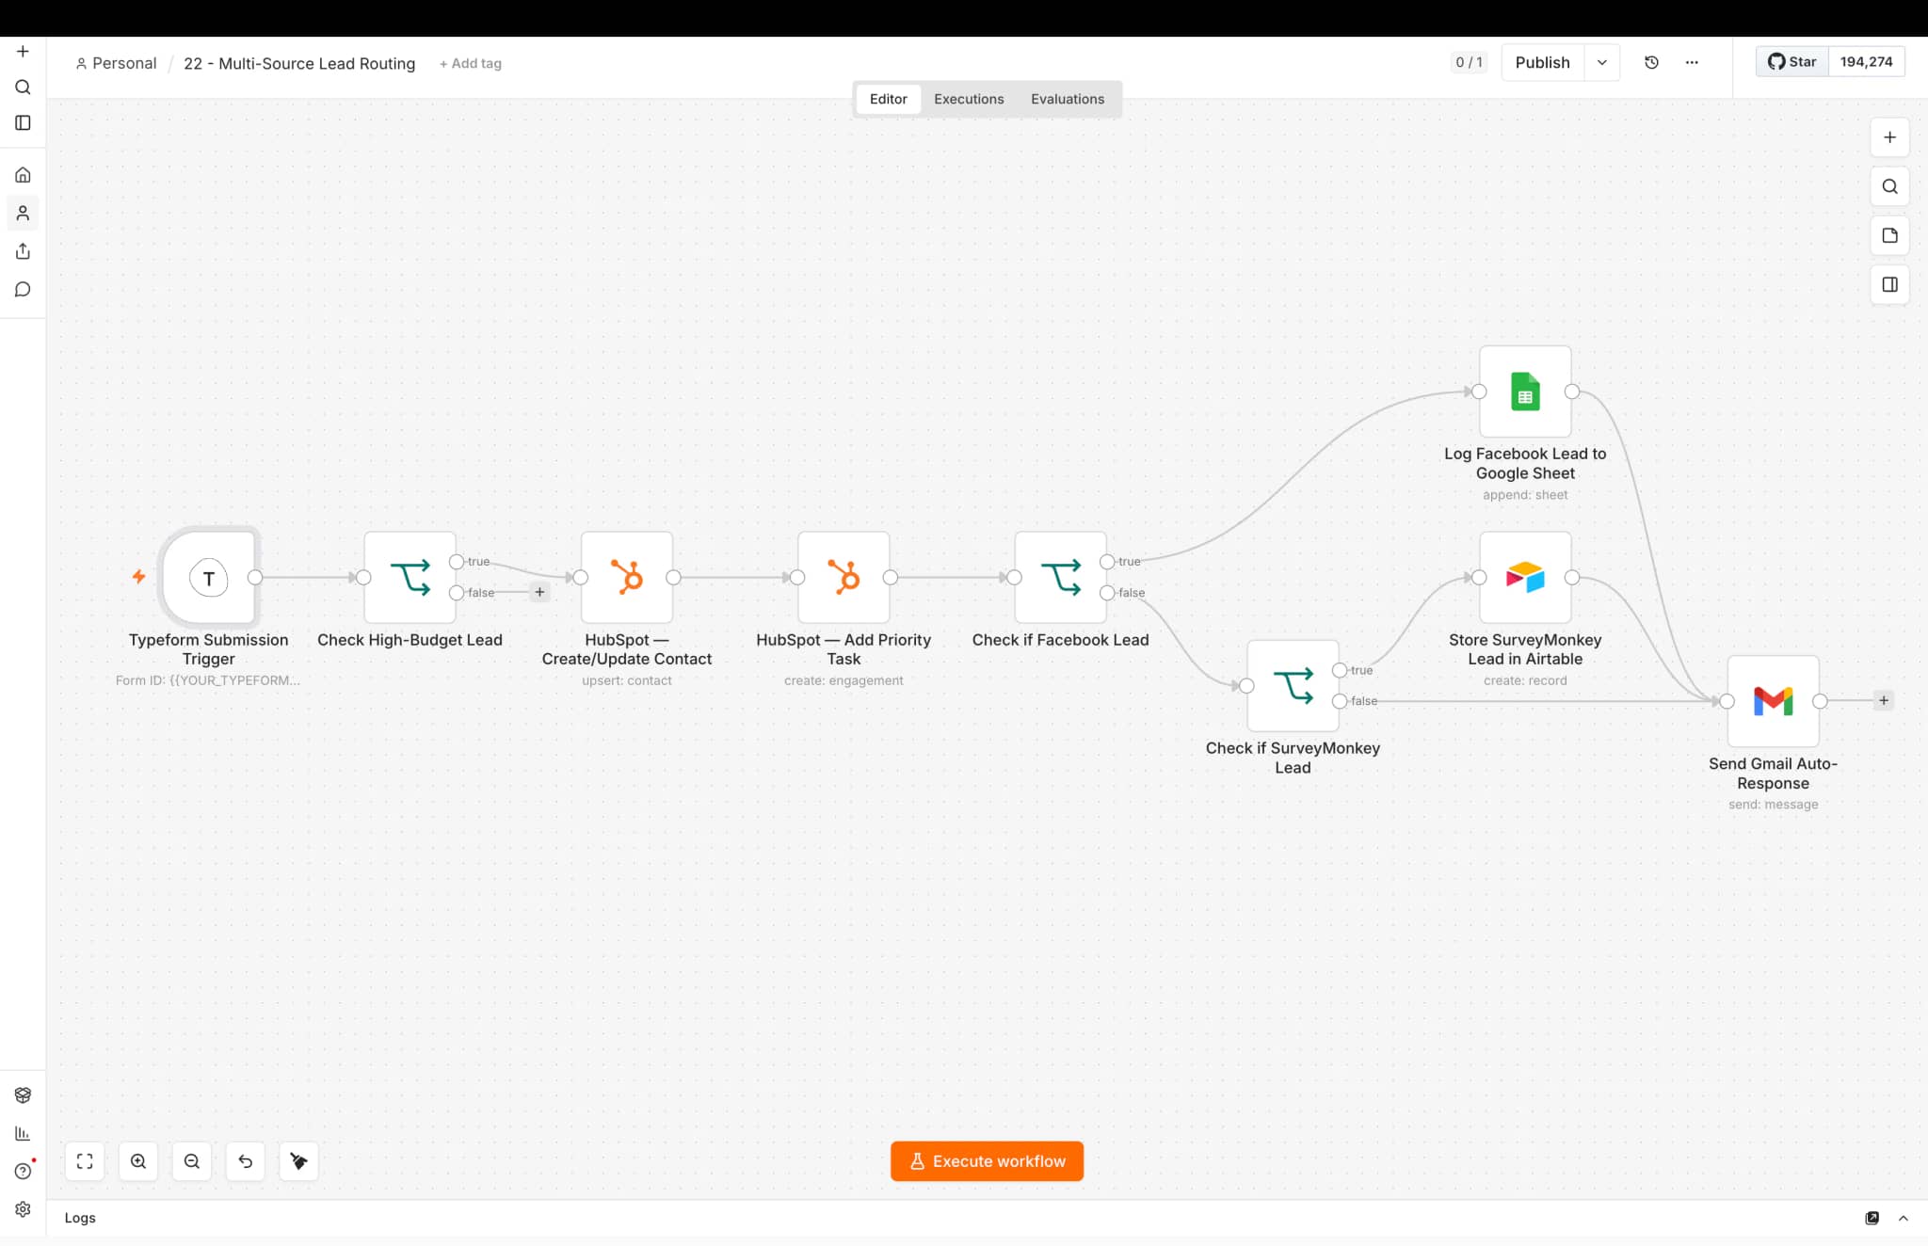Open HubSpot Create/Update Contact node
The image size is (1928, 1246).
(x=627, y=577)
